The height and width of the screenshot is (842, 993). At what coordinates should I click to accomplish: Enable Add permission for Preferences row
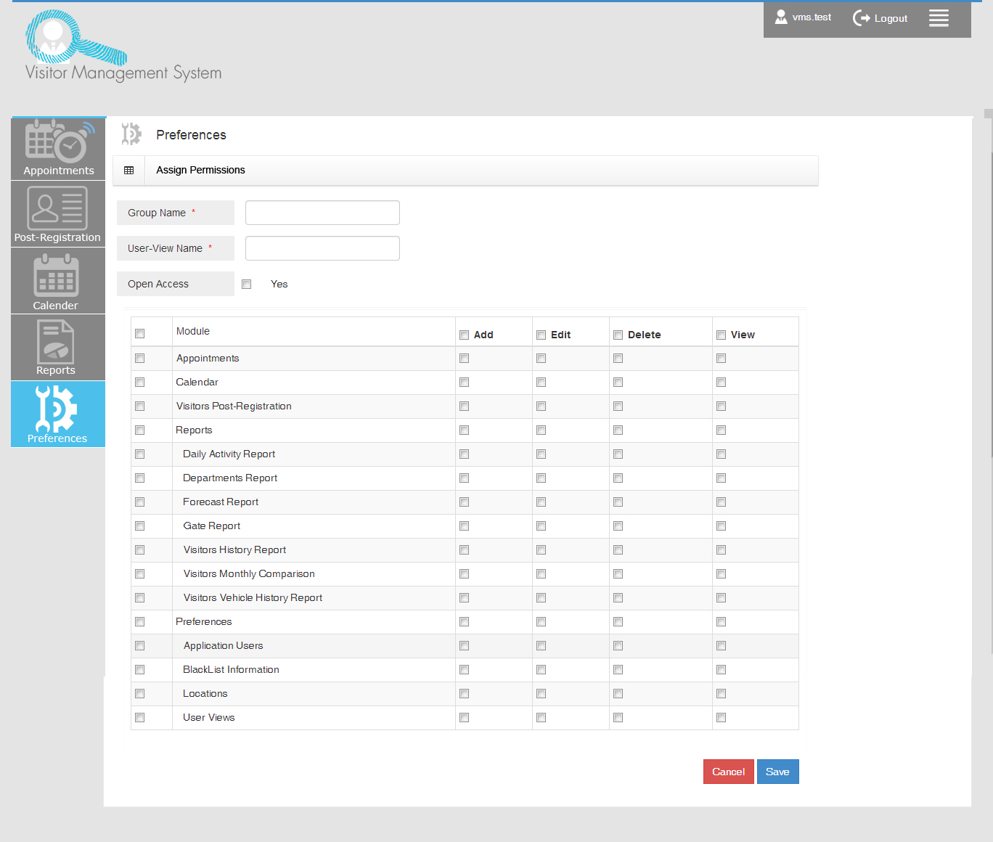tap(465, 622)
